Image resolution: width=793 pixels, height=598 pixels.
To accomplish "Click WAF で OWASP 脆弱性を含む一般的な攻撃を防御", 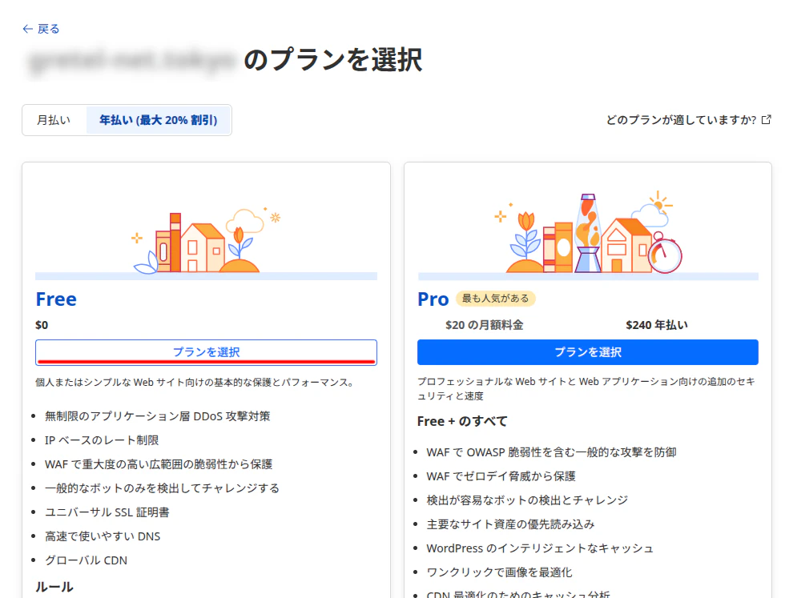I will 551,452.
